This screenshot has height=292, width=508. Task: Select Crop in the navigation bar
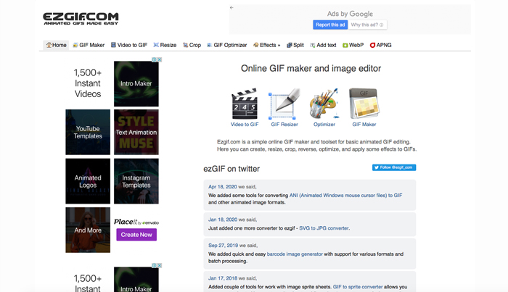point(192,45)
